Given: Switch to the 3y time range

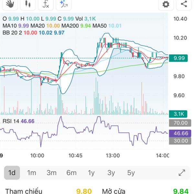Looking at the screenshot, I should 111,173.
